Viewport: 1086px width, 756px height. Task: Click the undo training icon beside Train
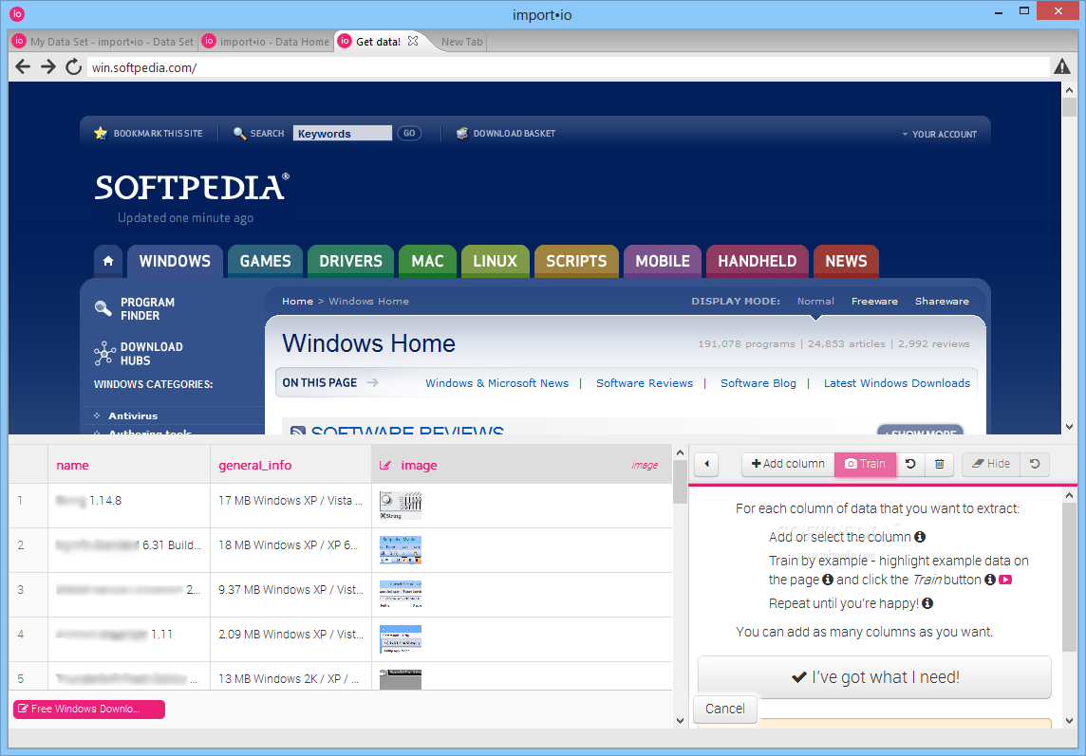coord(910,464)
